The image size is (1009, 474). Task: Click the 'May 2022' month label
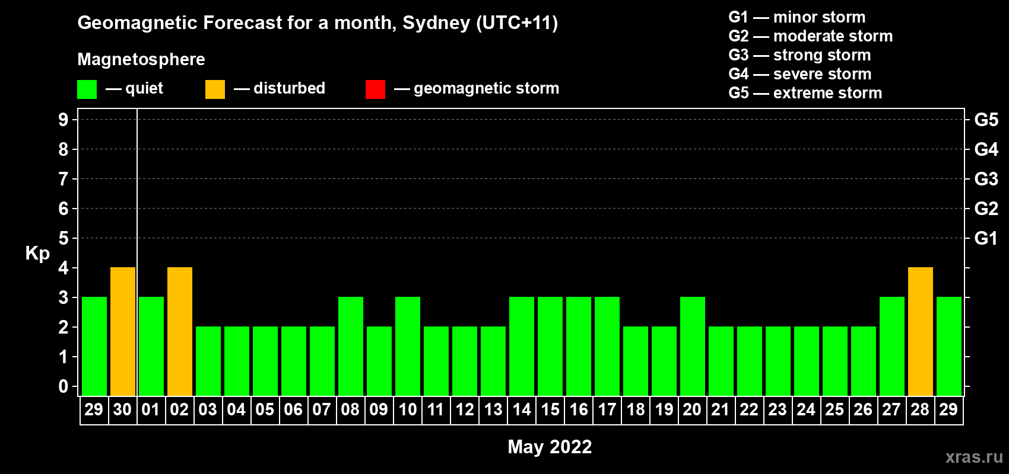[550, 447]
